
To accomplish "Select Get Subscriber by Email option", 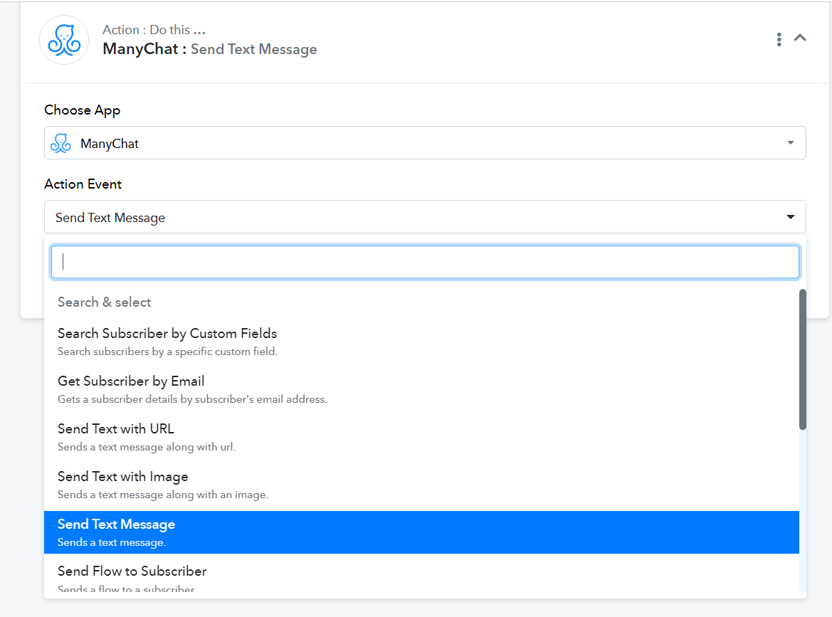I will coord(421,389).
